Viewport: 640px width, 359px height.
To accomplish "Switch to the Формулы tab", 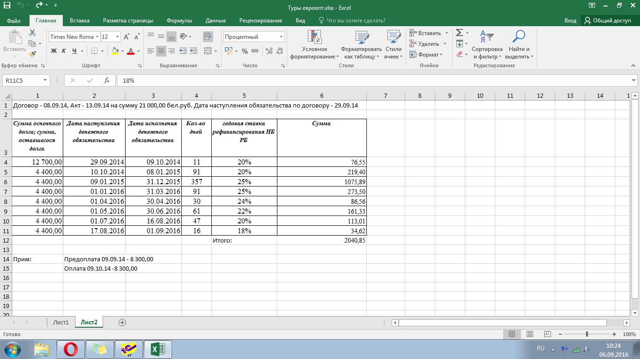I will pos(179,21).
